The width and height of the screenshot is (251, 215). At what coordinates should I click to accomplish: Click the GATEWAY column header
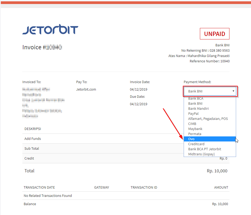point(101,188)
